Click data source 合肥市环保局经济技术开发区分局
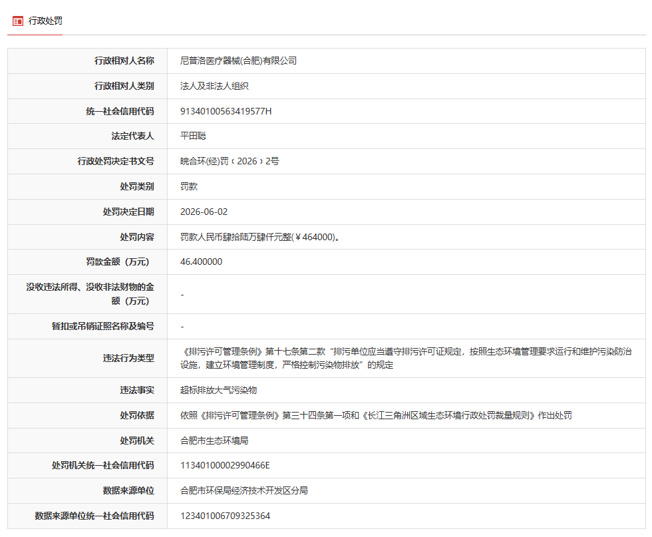 click(x=244, y=491)
